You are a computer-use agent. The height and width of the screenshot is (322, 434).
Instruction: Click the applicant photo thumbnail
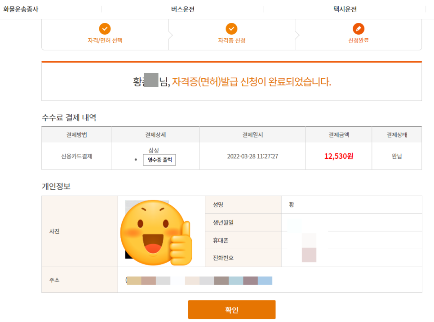pos(155,232)
